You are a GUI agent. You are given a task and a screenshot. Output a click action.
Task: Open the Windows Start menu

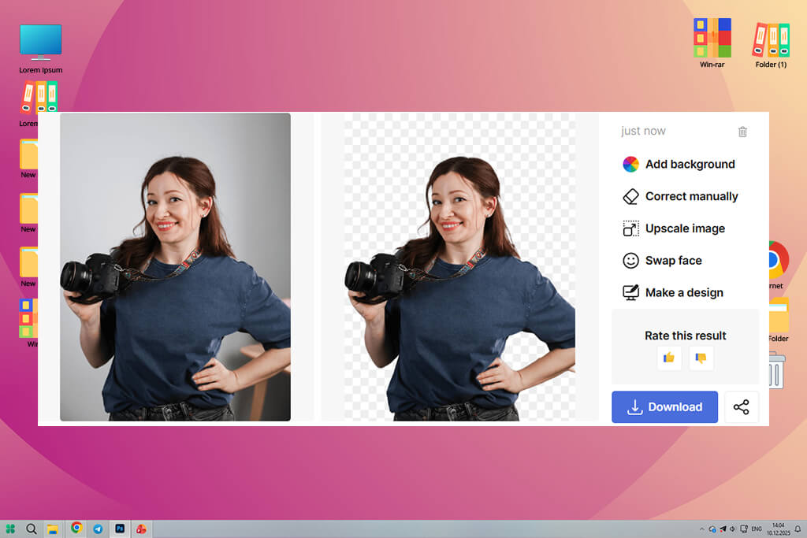point(10,529)
